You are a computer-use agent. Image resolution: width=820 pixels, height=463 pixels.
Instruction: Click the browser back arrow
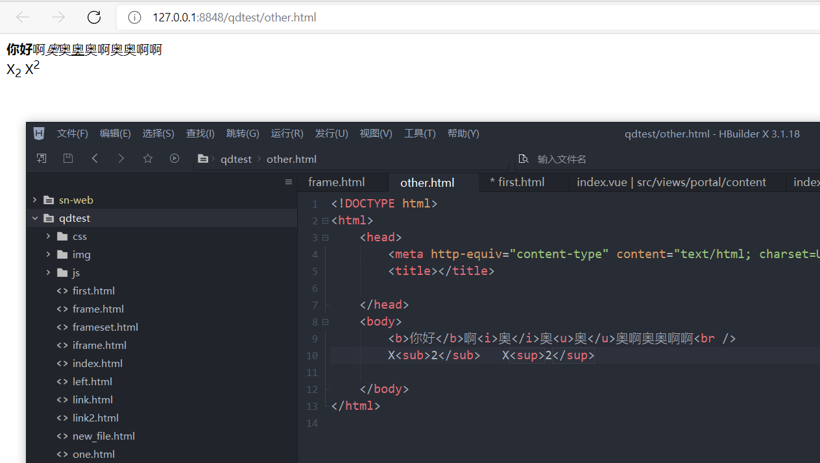pyautogui.click(x=23, y=18)
